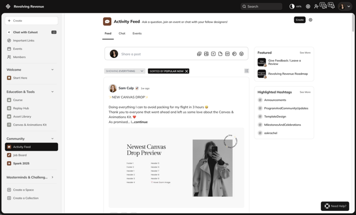Image resolution: width=356 pixels, height=215 pixels.
Task: Open the profile avatar dropdown menu
Action: [x=344, y=6]
